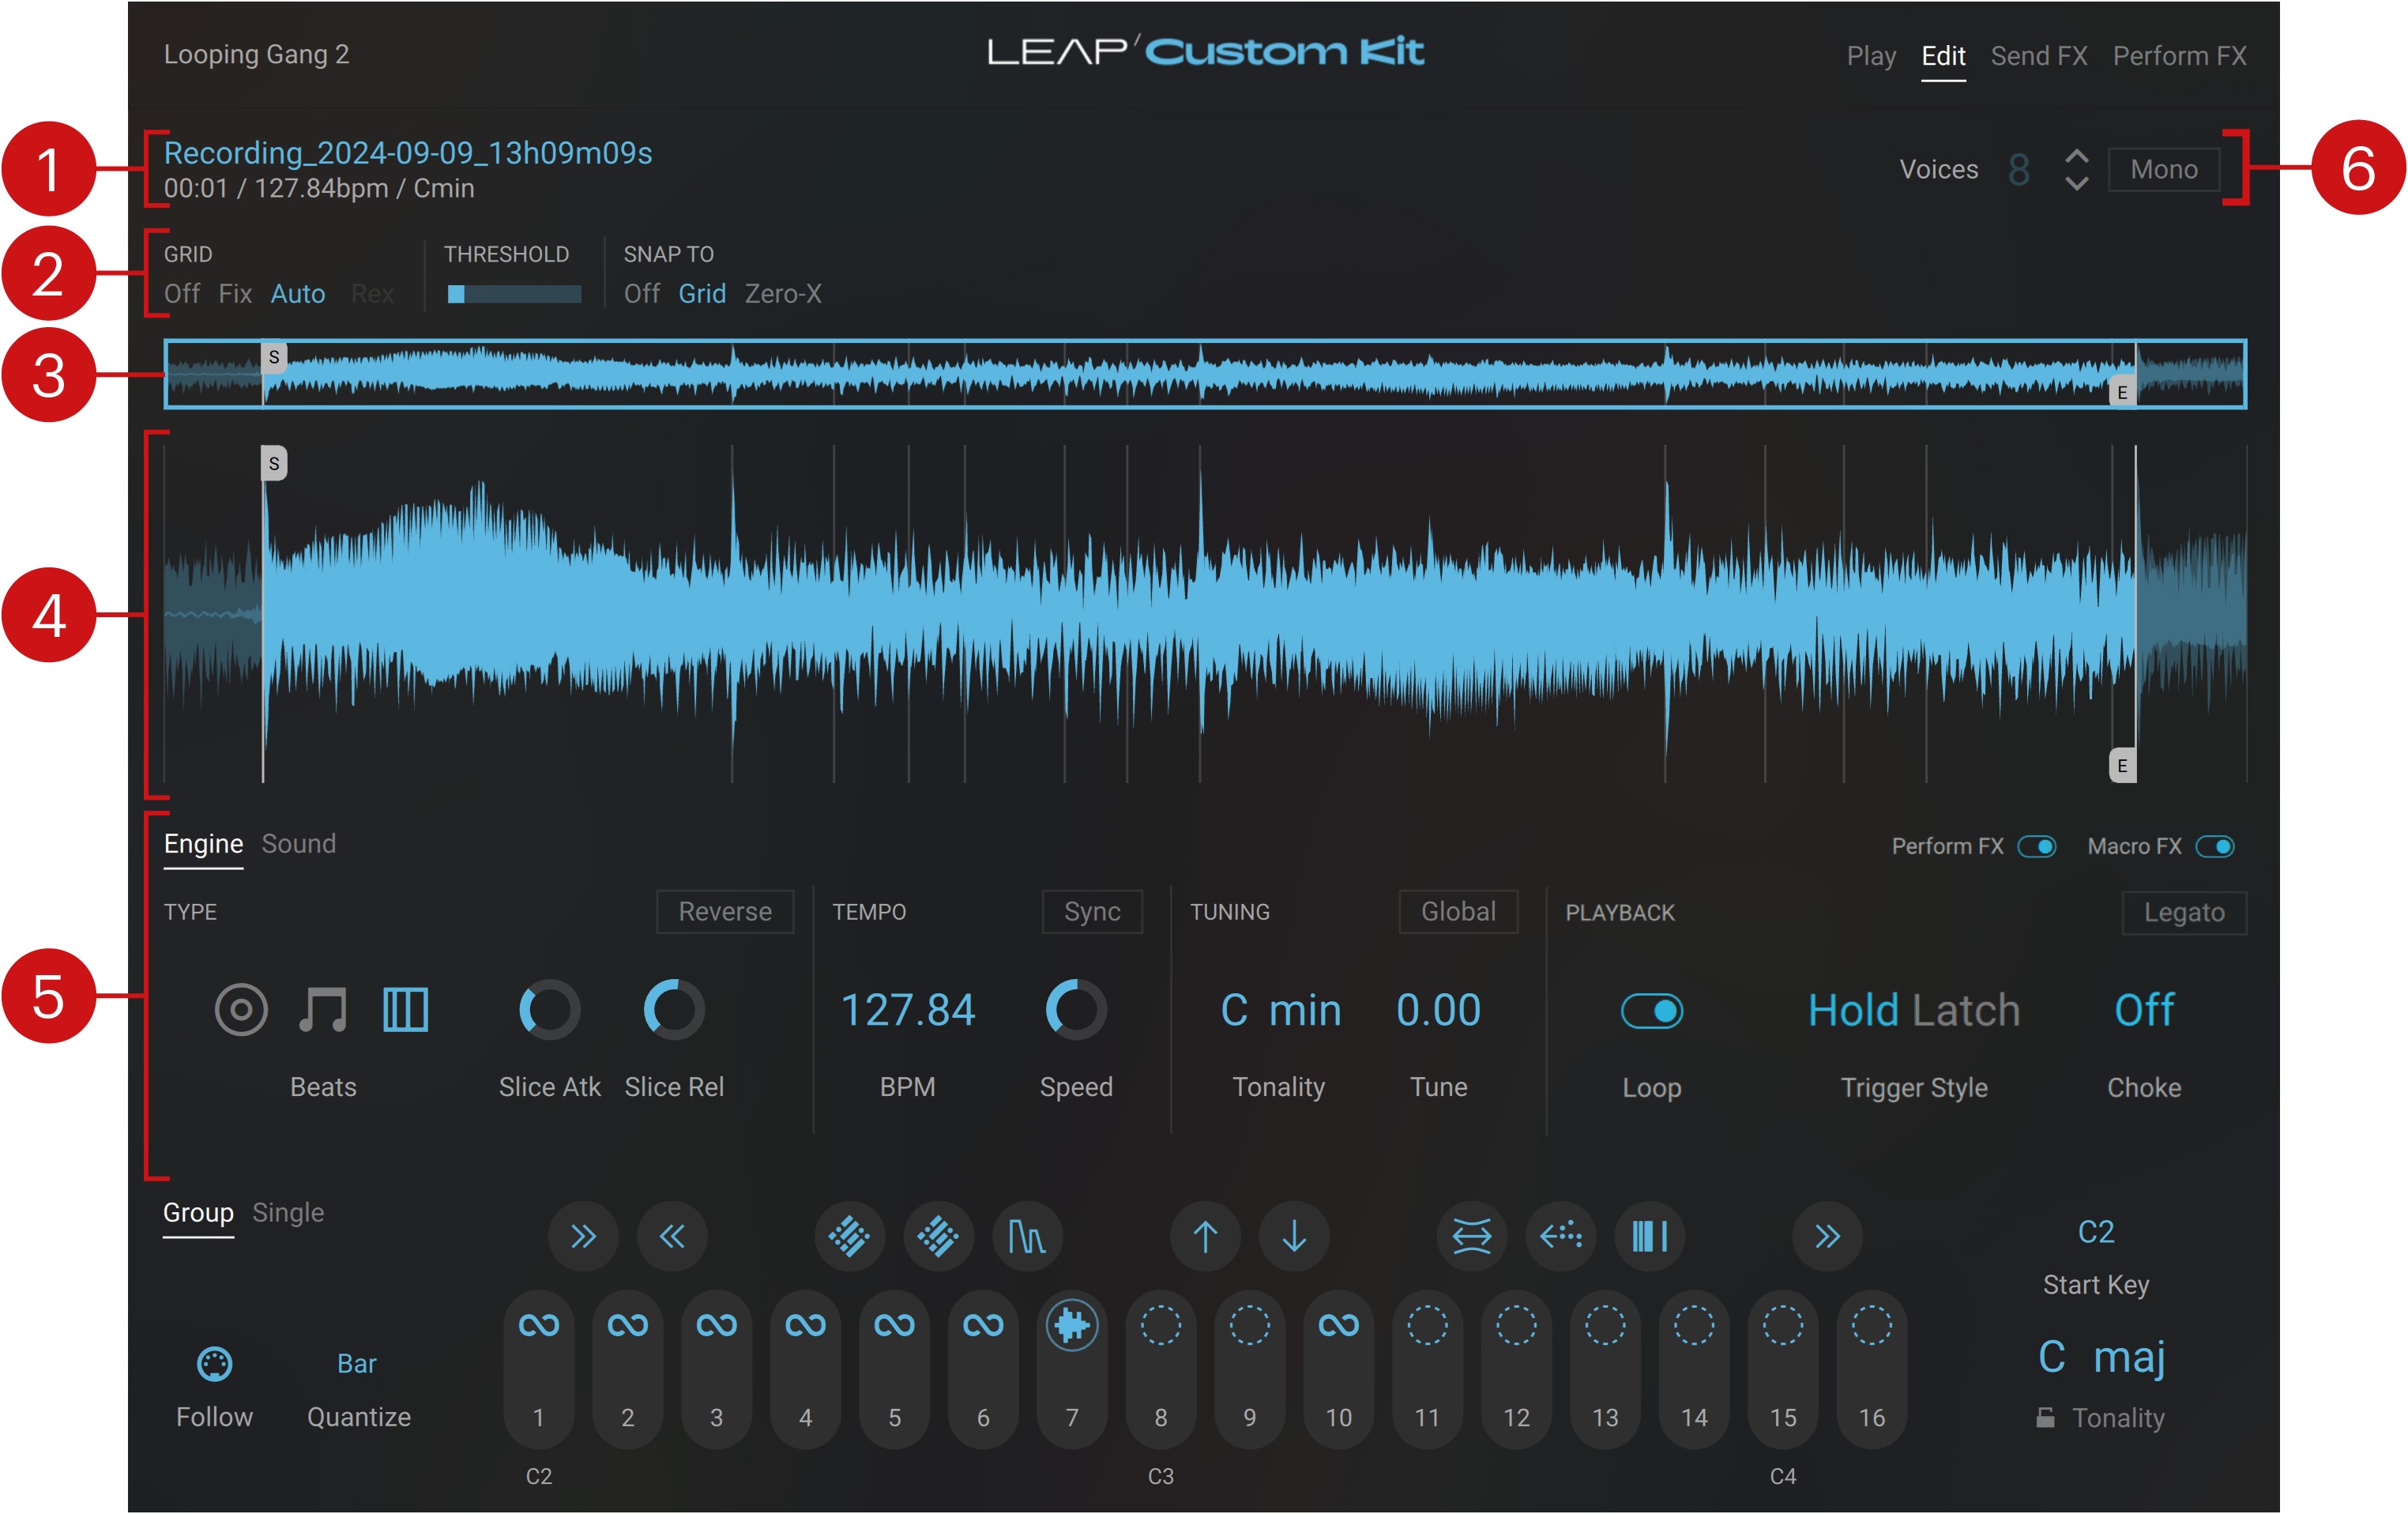This screenshot has height=1514, width=2408.
Task: Select pad 4 with the loop icon
Action: 805,1369
